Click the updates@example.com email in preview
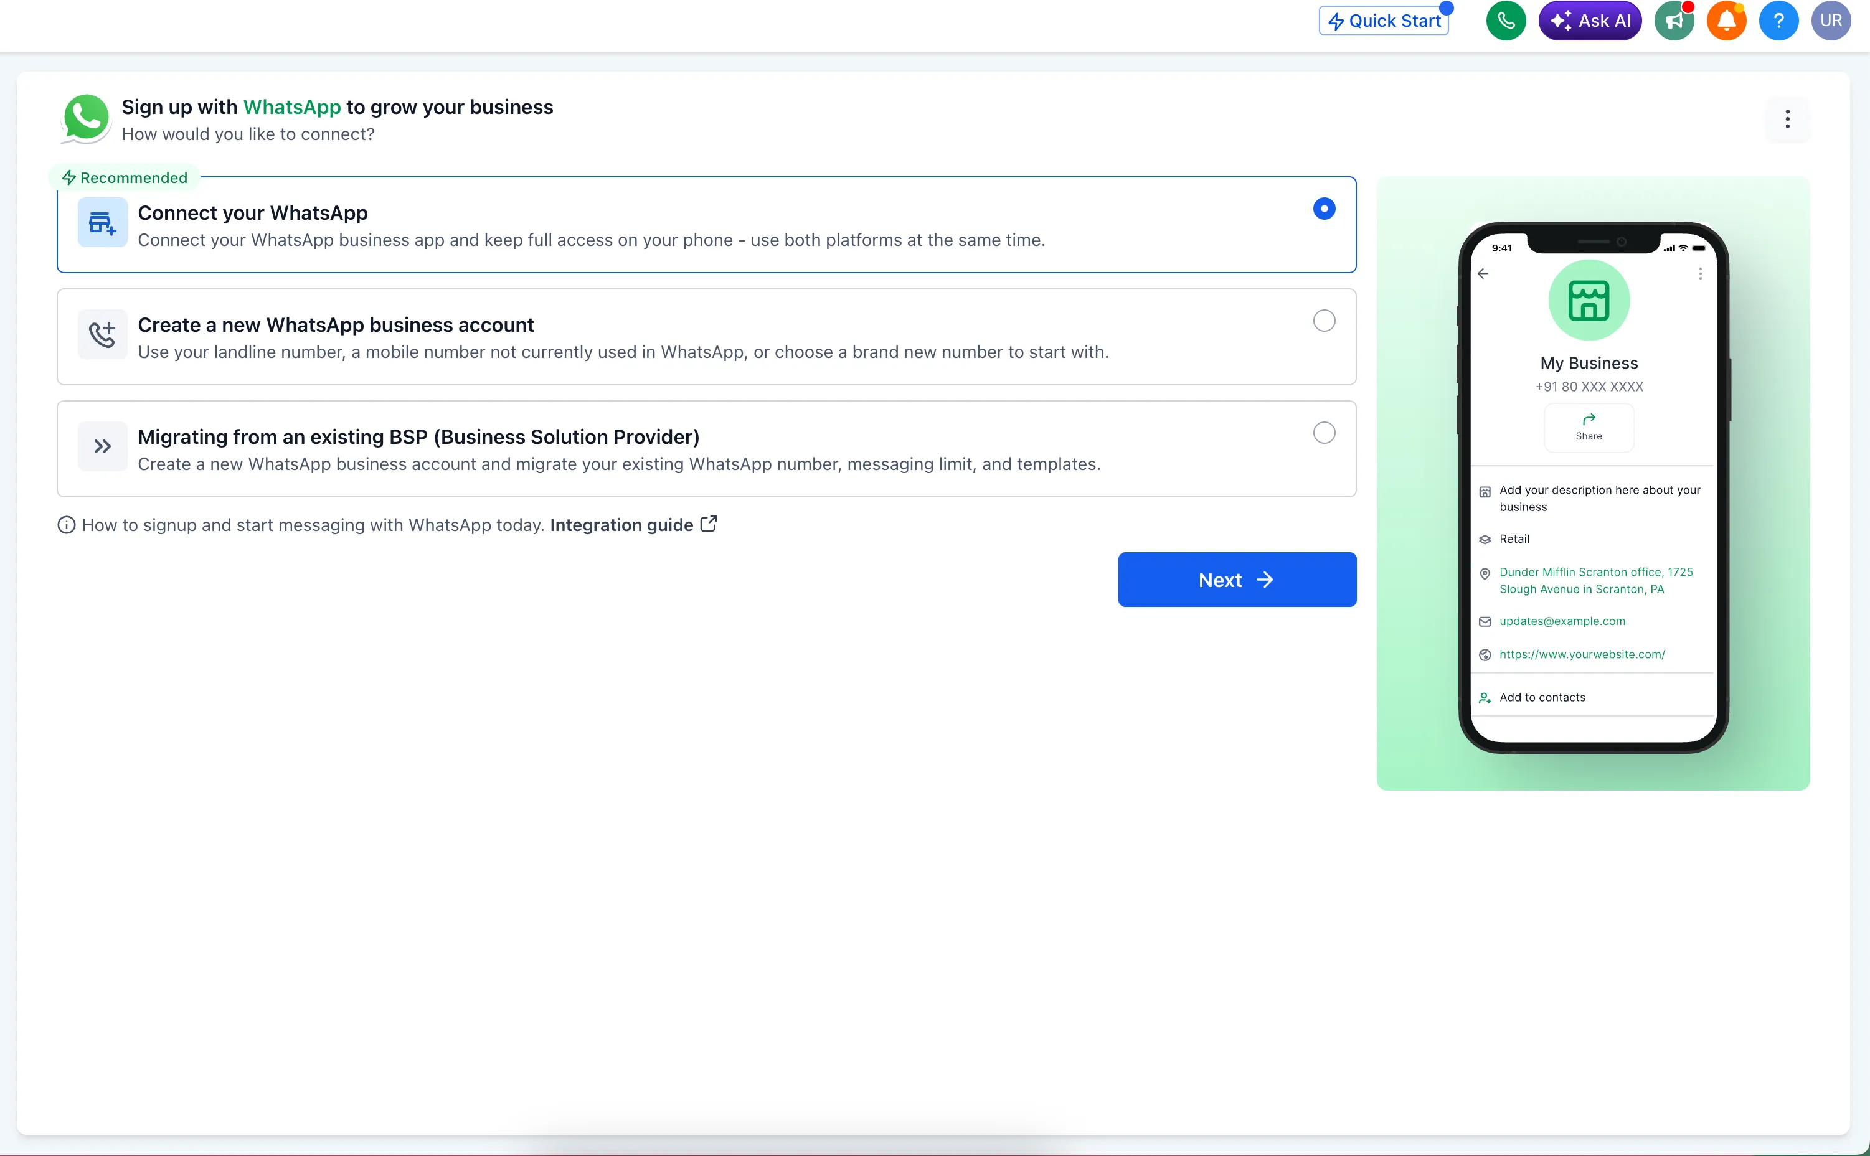 pyautogui.click(x=1562, y=621)
